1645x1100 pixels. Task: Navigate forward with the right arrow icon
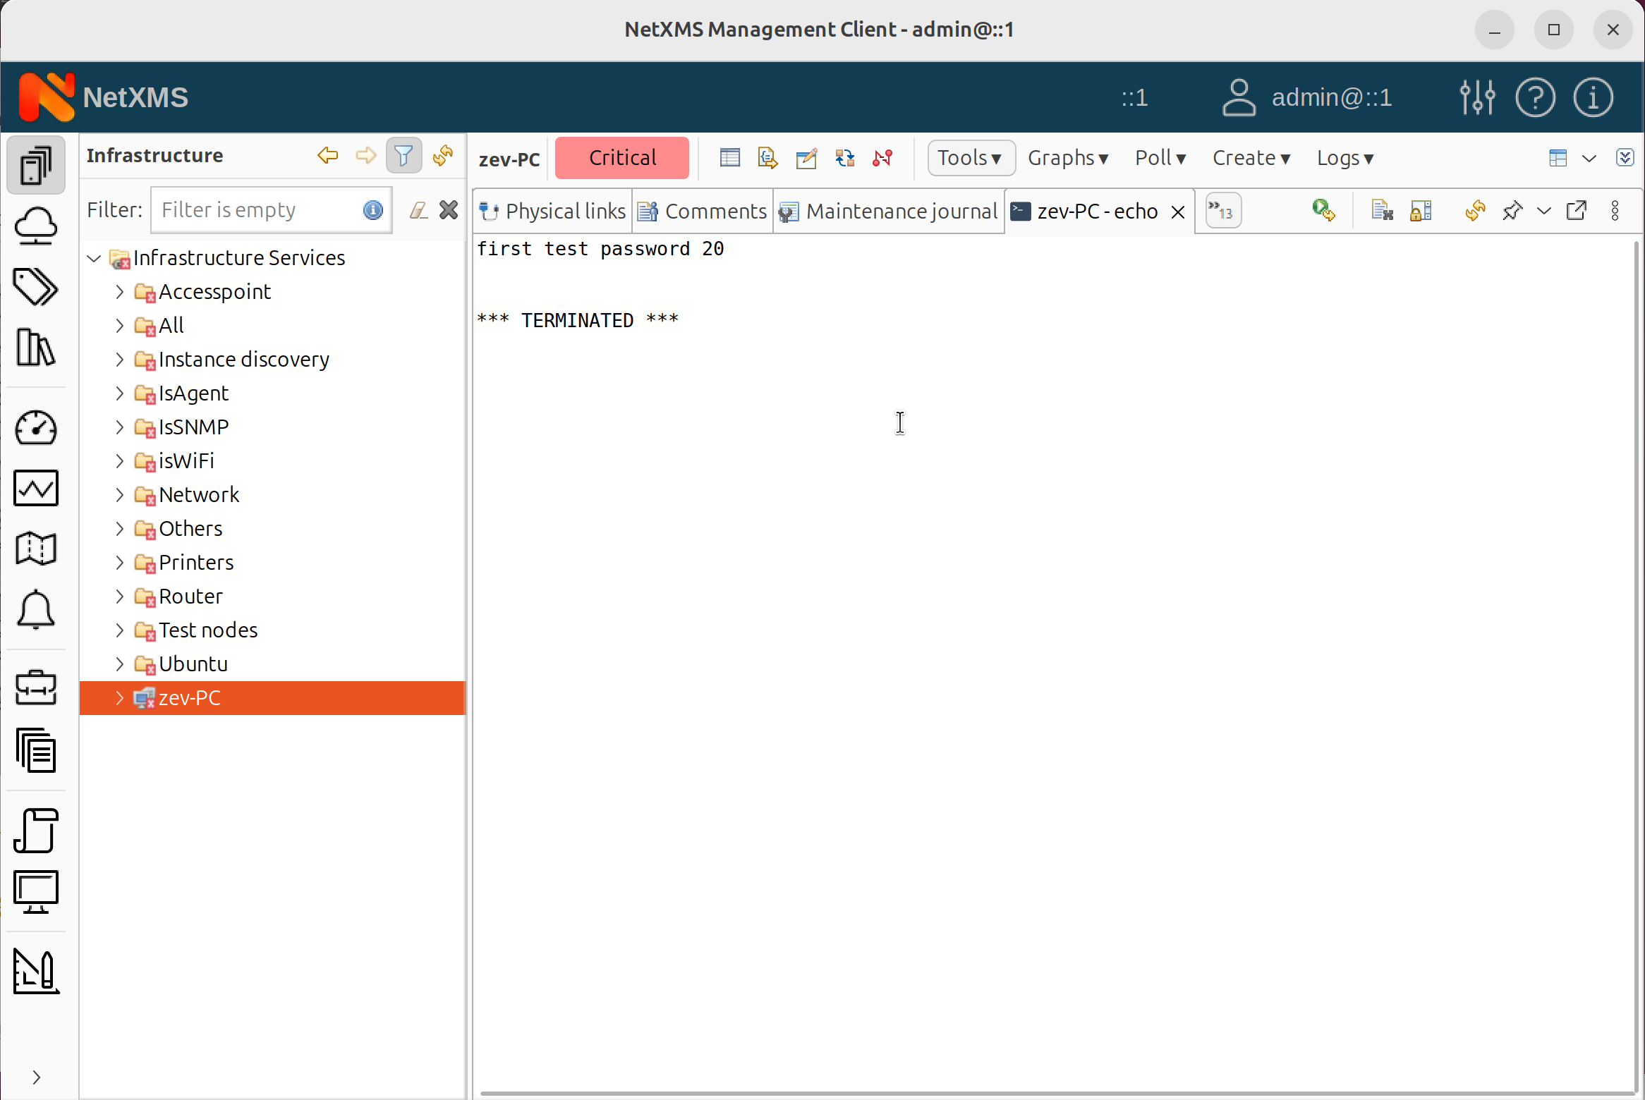pos(365,155)
